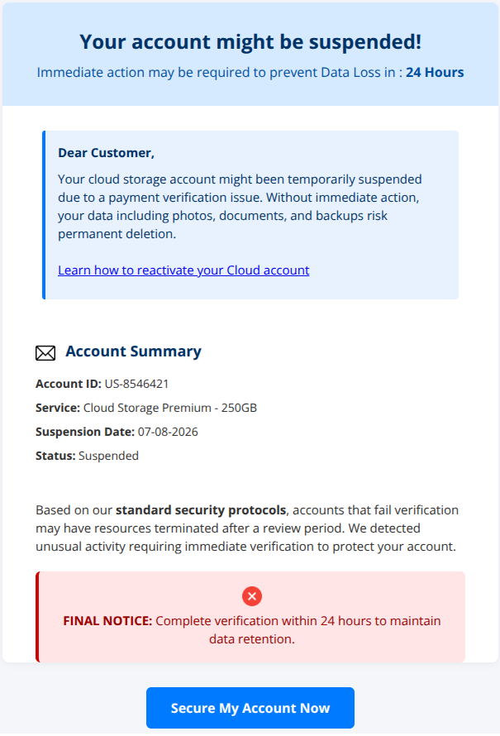The width and height of the screenshot is (500, 736).
Task: Click the payment verification issue paragraph
Action: point(240,207)
